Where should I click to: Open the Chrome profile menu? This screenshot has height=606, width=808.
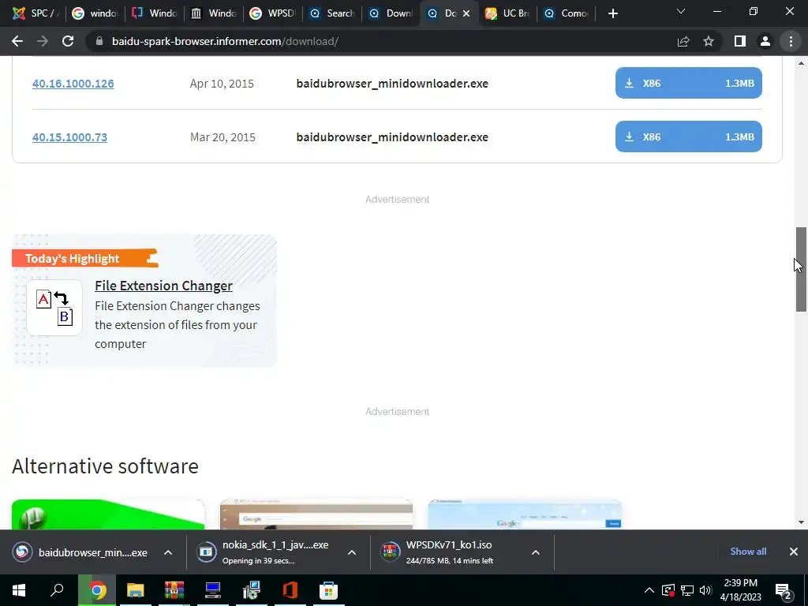coord(765,41)
